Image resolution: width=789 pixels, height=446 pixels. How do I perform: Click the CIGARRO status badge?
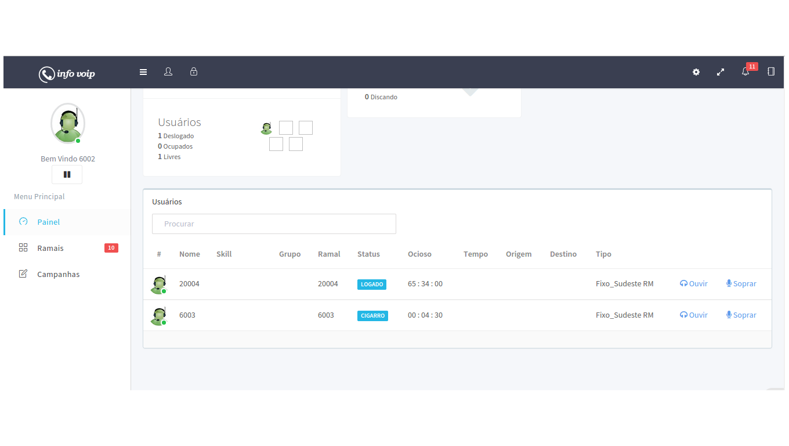pyautogui.click(x=372, y=315)
